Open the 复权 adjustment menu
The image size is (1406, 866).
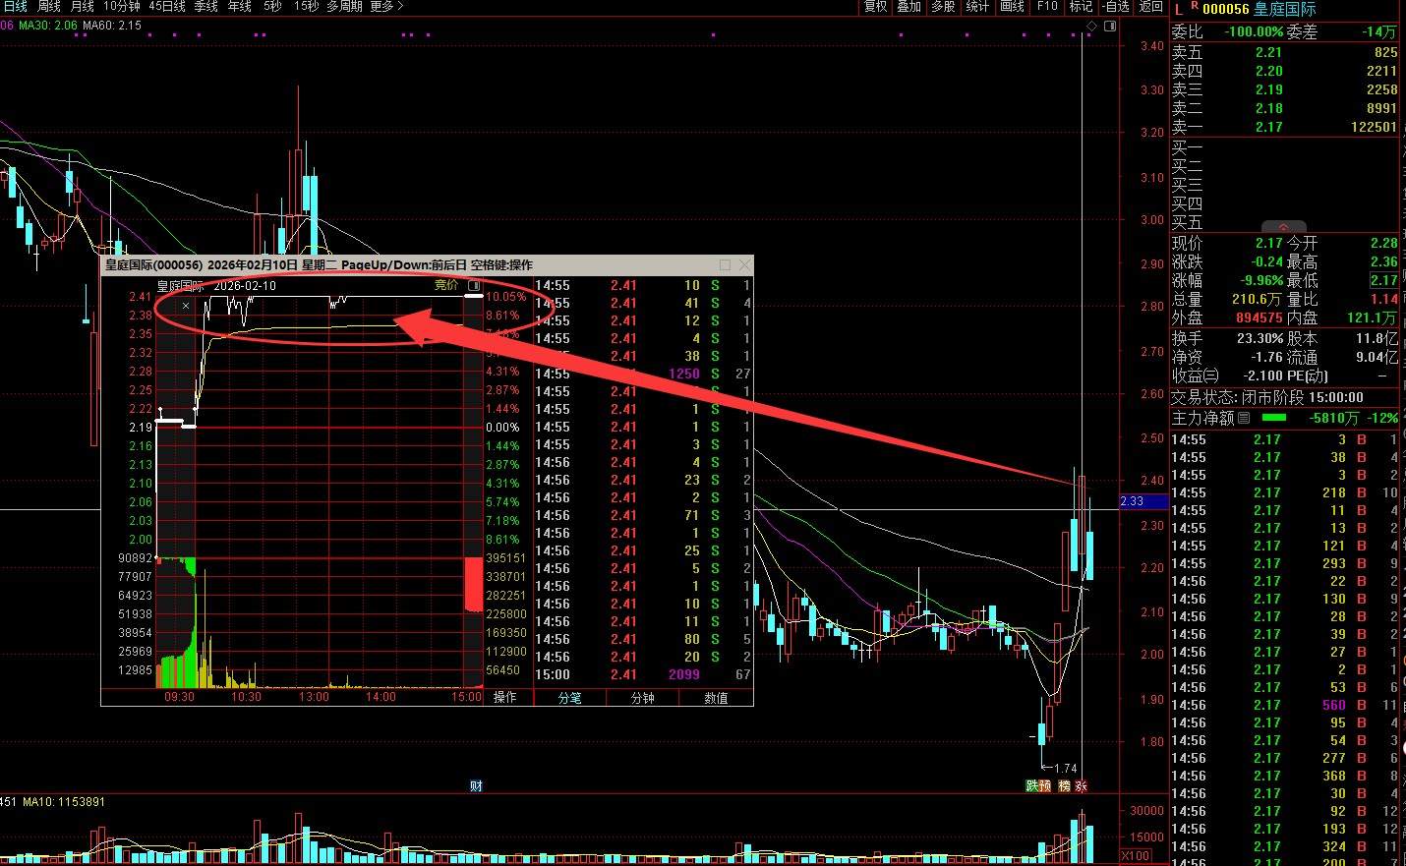point(875,6)
